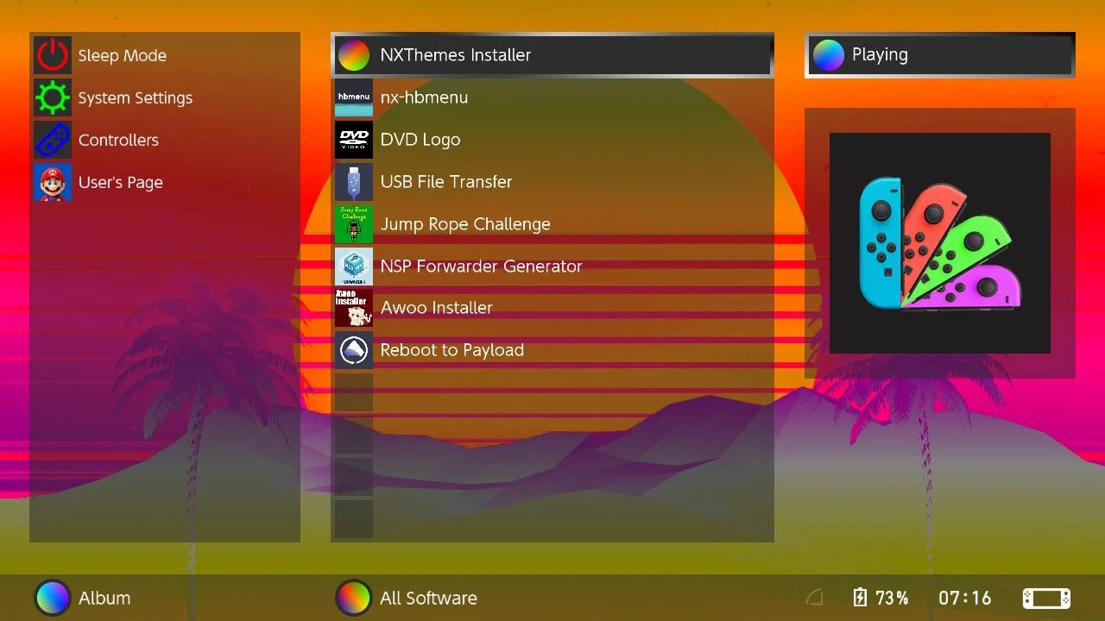This screenshot has height=621, width=1105.
Task: Select the NXThemes Installer title
Action: point(456,55)
